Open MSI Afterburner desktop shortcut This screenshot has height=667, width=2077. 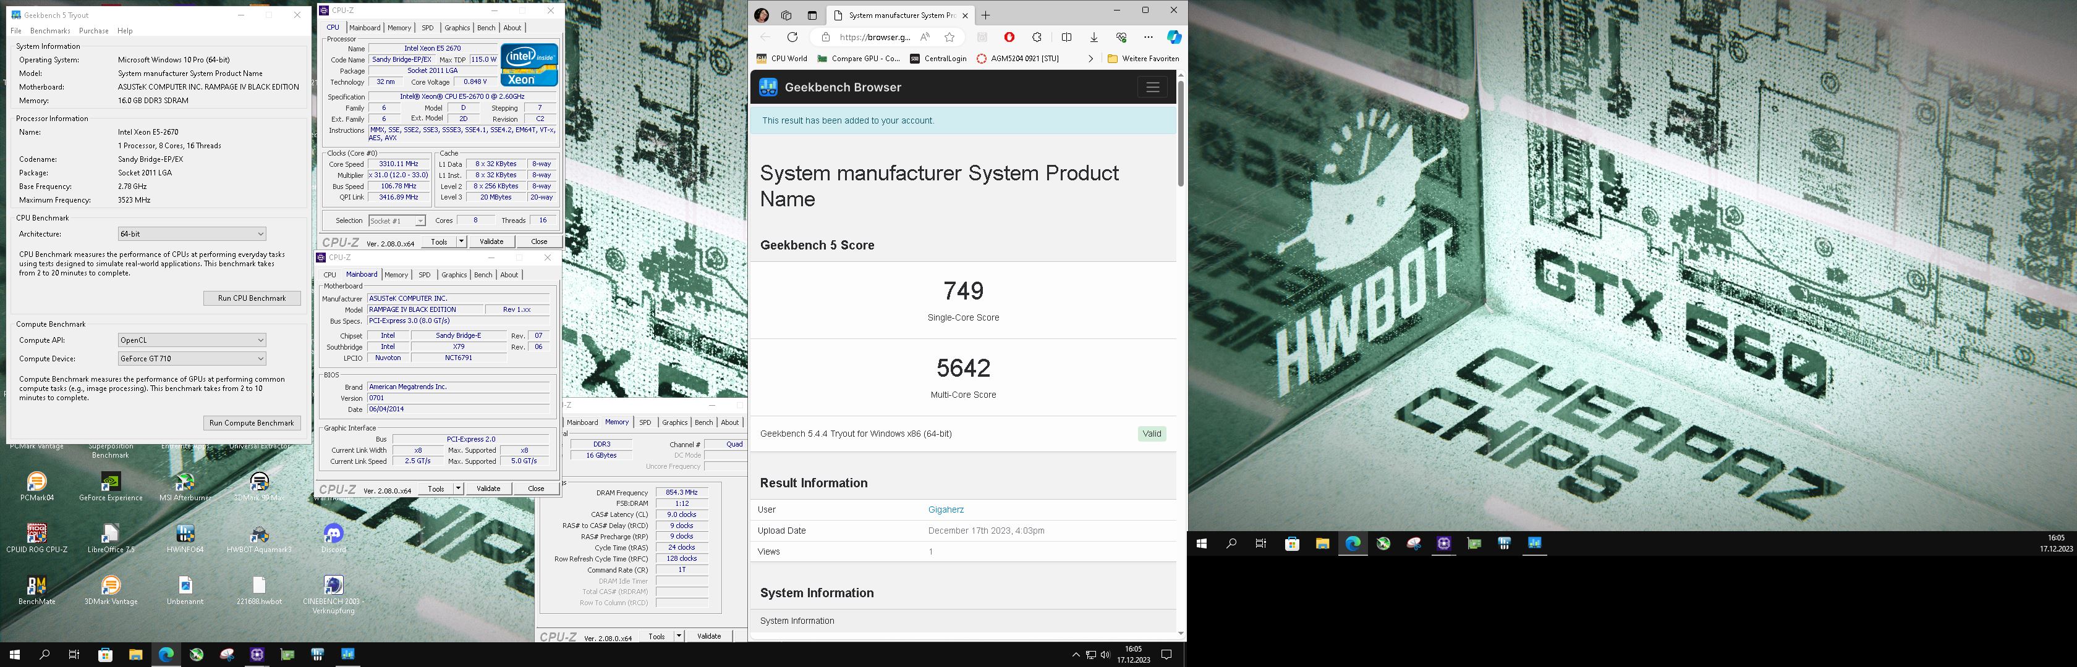pyautogui.click(x=185, y=486)
